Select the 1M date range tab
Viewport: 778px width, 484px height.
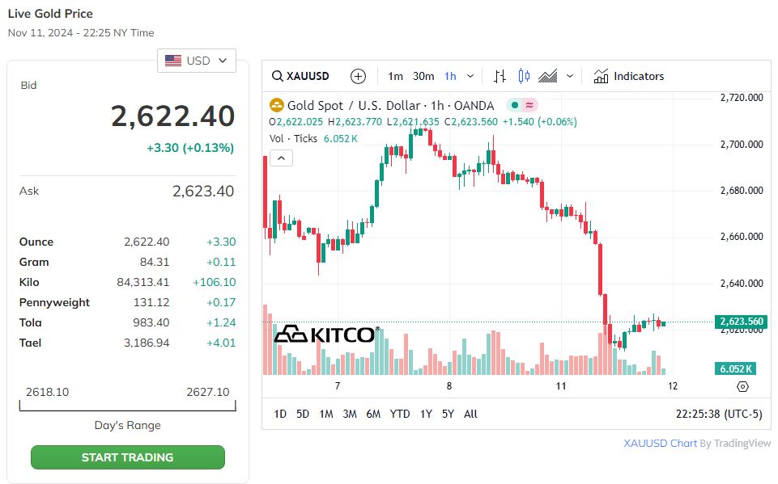pyautogui.click(x=326, y=414)
